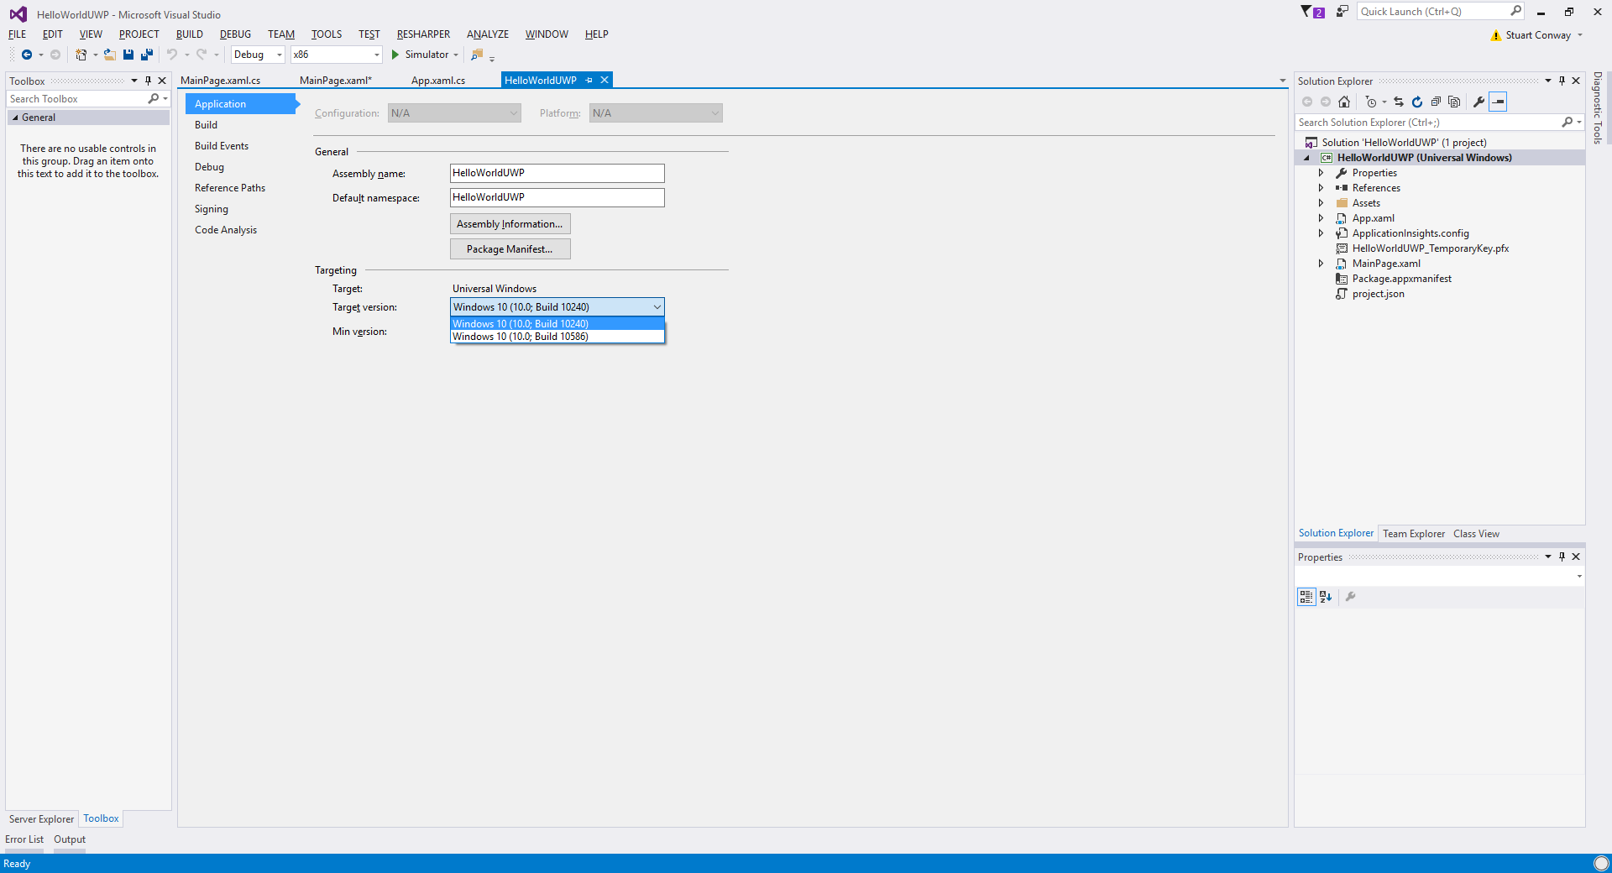Click the Assembly Information button
This screenshot has height=873, width=1612.
tap(510, 224)
